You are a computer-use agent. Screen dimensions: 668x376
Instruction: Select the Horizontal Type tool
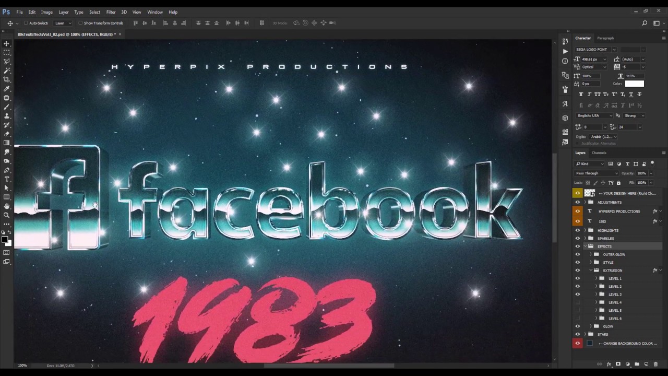coord(7,179)
